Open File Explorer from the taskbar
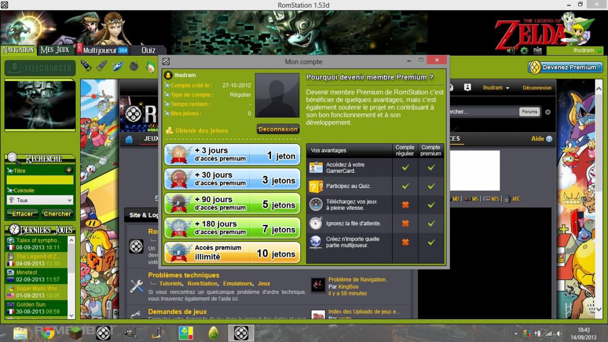Screen dimensions: 608x342 (x=21, y=333)
